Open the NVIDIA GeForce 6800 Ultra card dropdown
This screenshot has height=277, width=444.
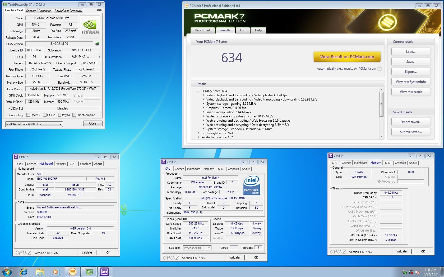(34, 124)
